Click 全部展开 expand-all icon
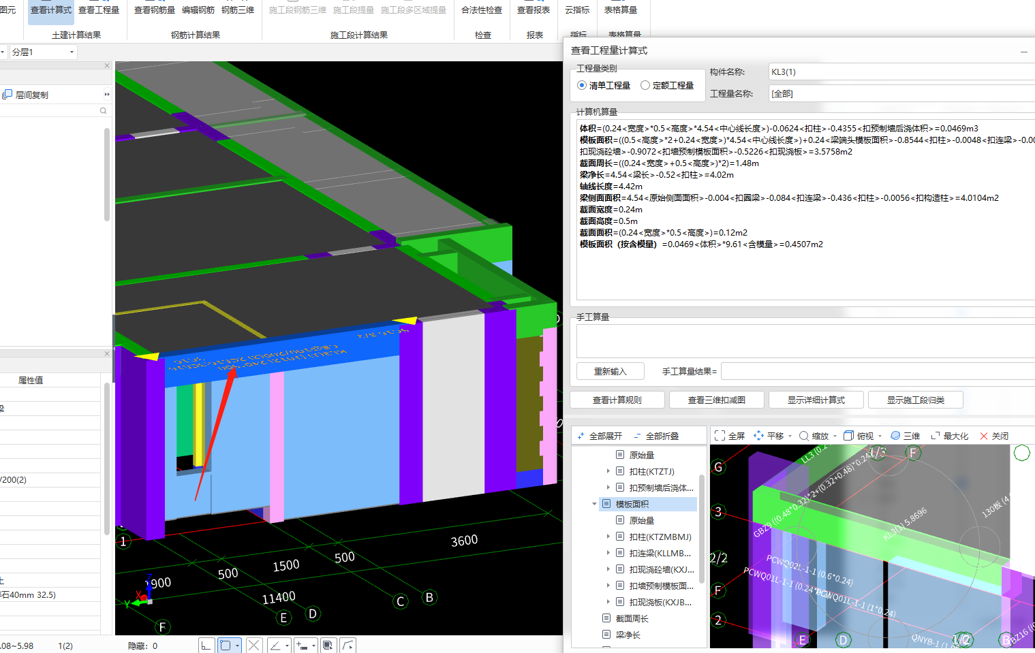Screen dimensions: 1035x653 point(581,436)
